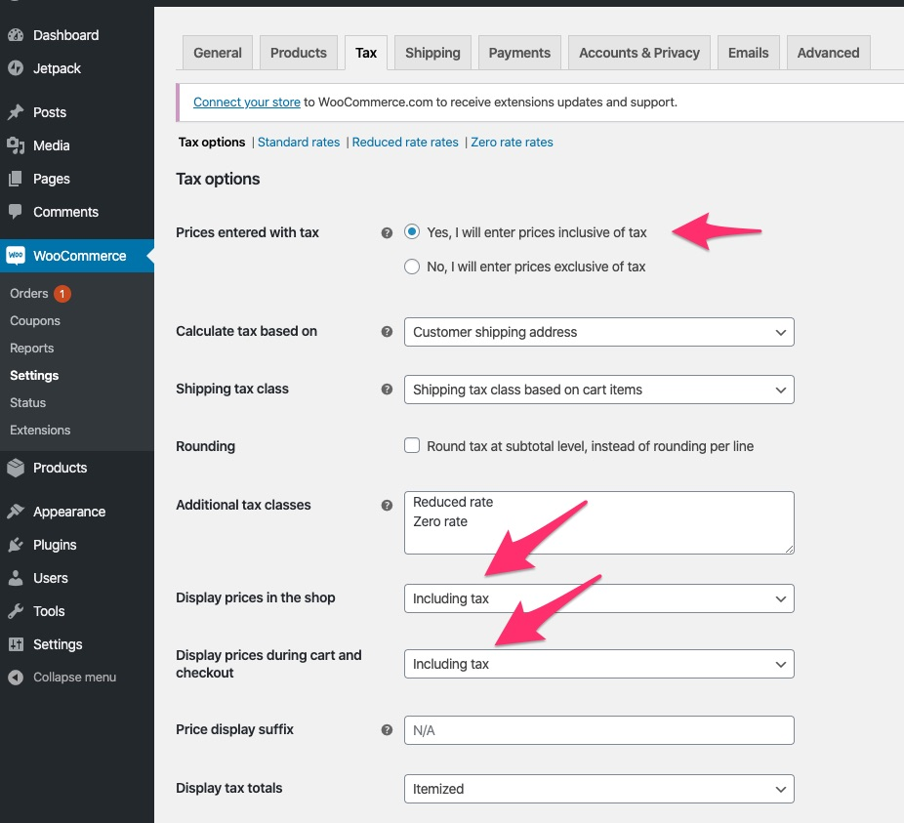The image size is (904, 823).
Task: Switch to the Shipping settings tab
Action: [433, 53]
